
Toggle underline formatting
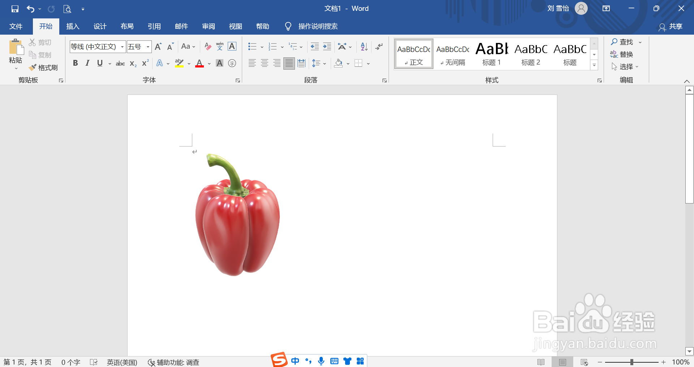tap(99, 63)
